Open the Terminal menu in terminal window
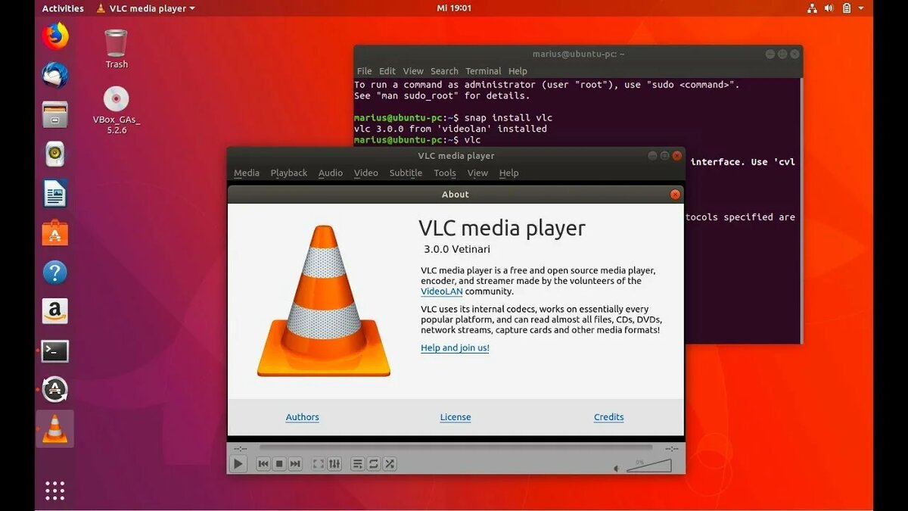The height and width of the screenshot is (511, 908). coord(484,71)
